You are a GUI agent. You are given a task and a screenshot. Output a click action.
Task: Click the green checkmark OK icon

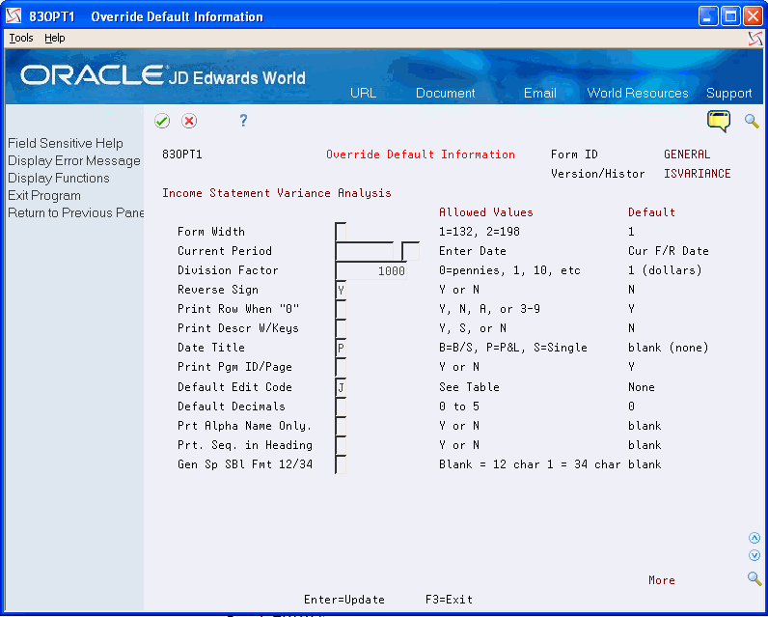162,121
